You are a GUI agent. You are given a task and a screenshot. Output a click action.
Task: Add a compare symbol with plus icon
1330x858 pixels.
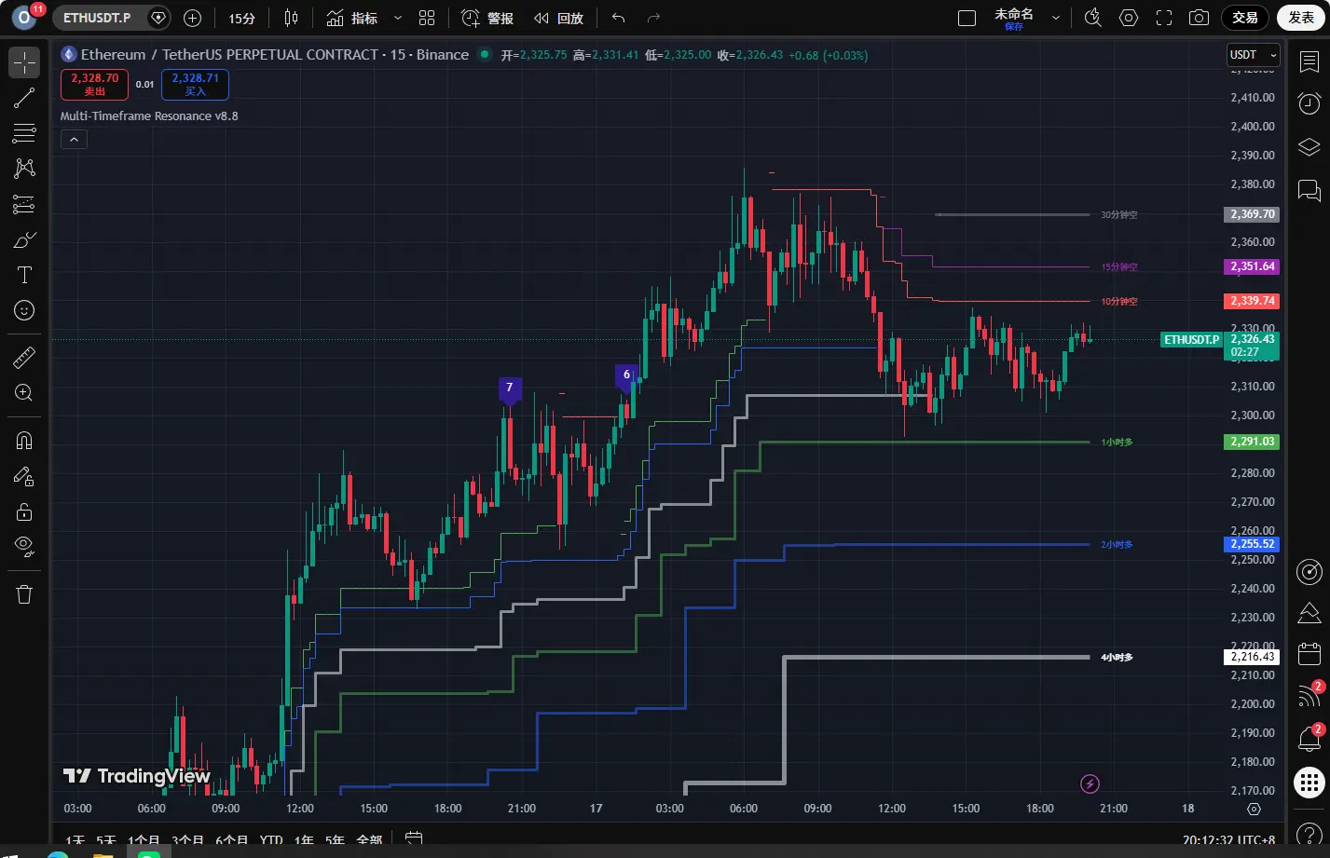(x=193, y=18)
